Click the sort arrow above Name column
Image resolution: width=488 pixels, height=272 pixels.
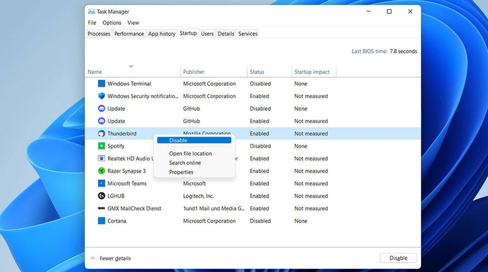point(131,66)
